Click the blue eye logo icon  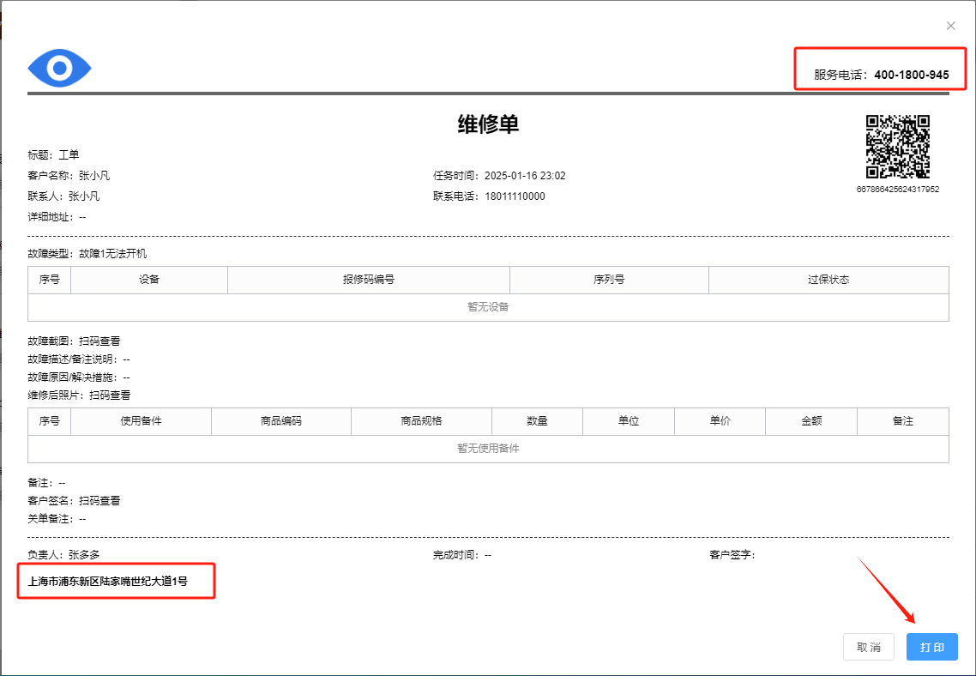[59, 68]
